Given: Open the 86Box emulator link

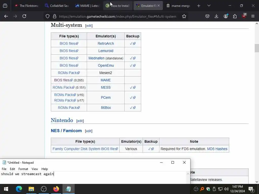Looking at the screenshot, I should 106,108.
